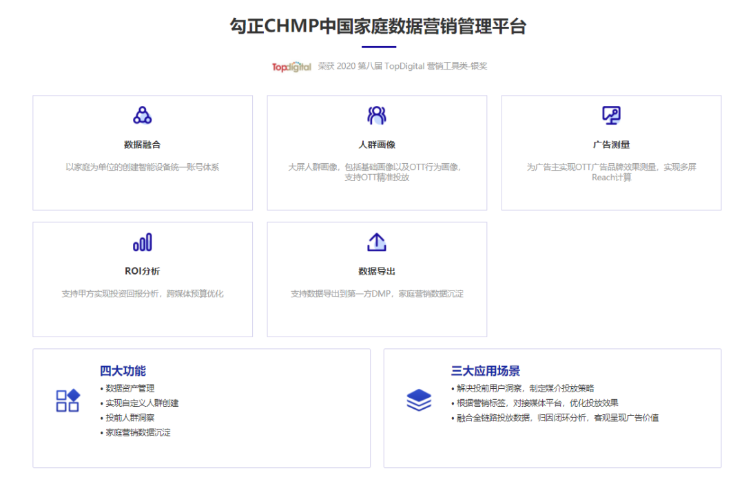Screen dimensions: 744x479
Task: Click the 以家庭为单位的创建智能设备统一账号体系 description
Action: click(143, 167)
